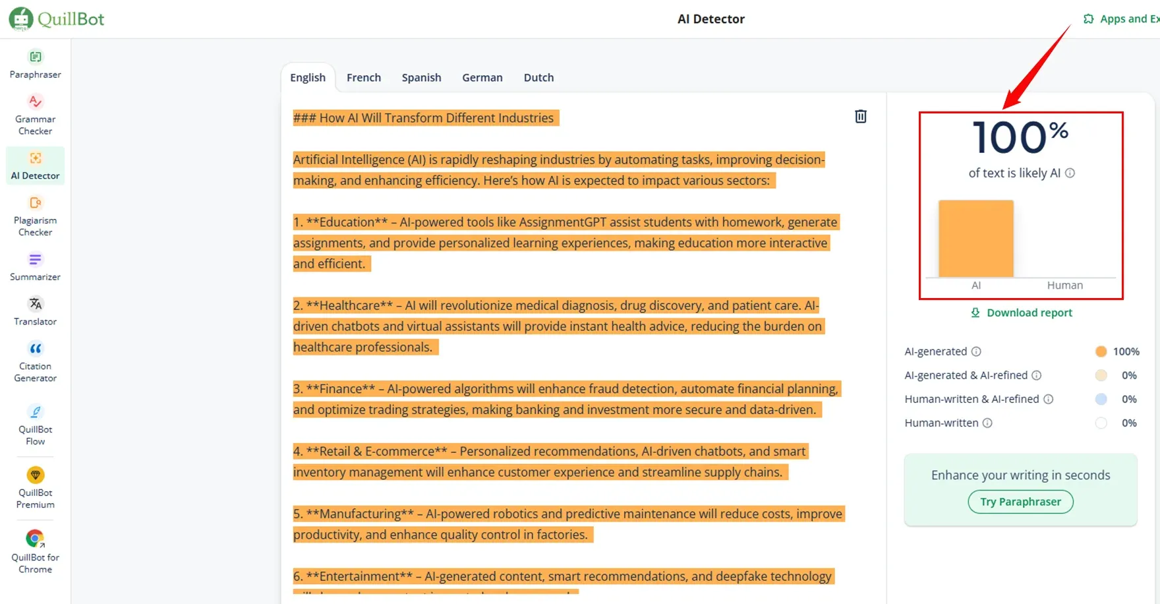This screenshot has width=1160, height=604.
Task: Open the Summarizer icon
Action: pos(36,259)
